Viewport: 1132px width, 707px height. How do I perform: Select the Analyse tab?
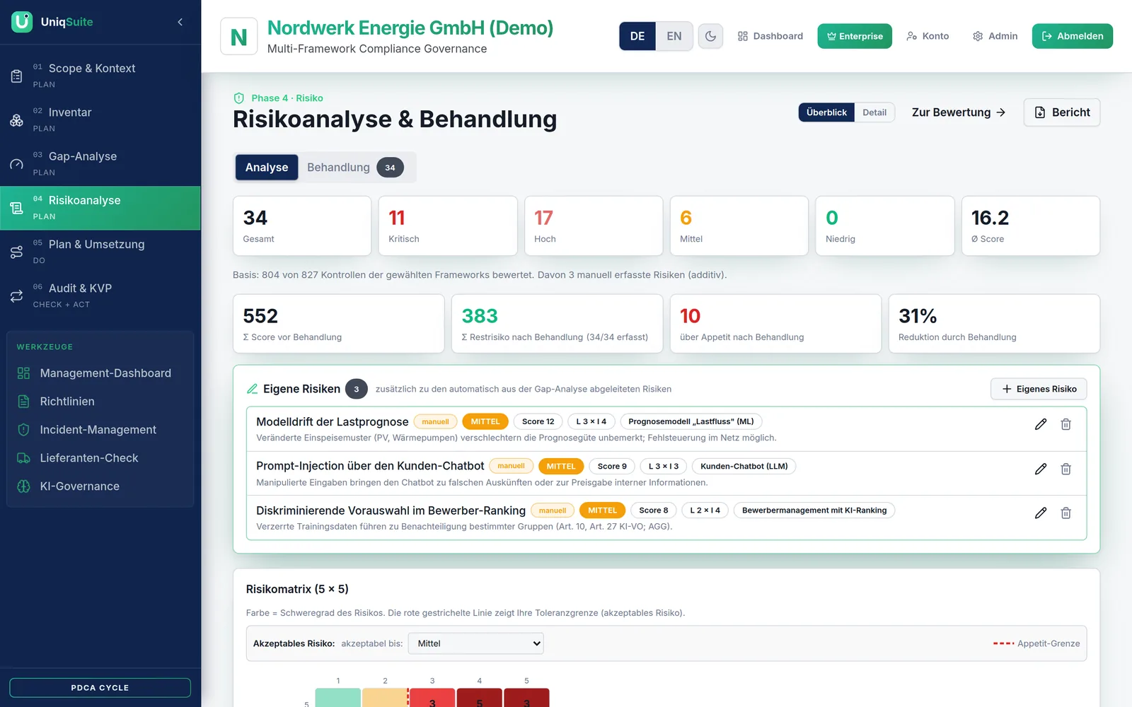(267, 168)
